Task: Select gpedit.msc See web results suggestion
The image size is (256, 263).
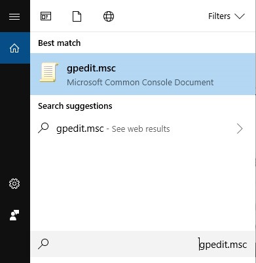Action: pyautogui.click(x=143, y=129)
